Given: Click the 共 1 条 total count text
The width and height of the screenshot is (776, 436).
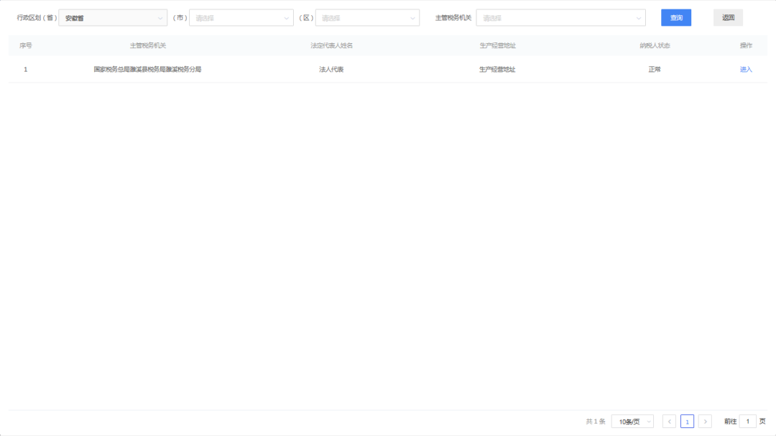Looking at the screenshot, I should (596, 422).
